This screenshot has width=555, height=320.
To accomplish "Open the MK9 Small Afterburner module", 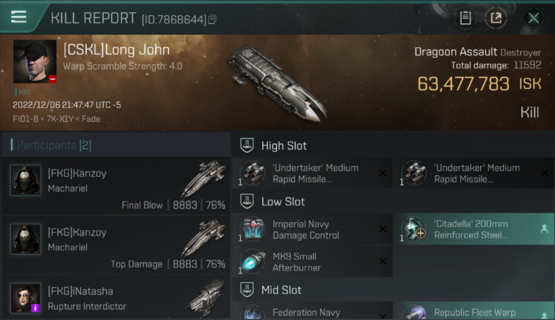I will pyautogui.click(x=313, y=262).
